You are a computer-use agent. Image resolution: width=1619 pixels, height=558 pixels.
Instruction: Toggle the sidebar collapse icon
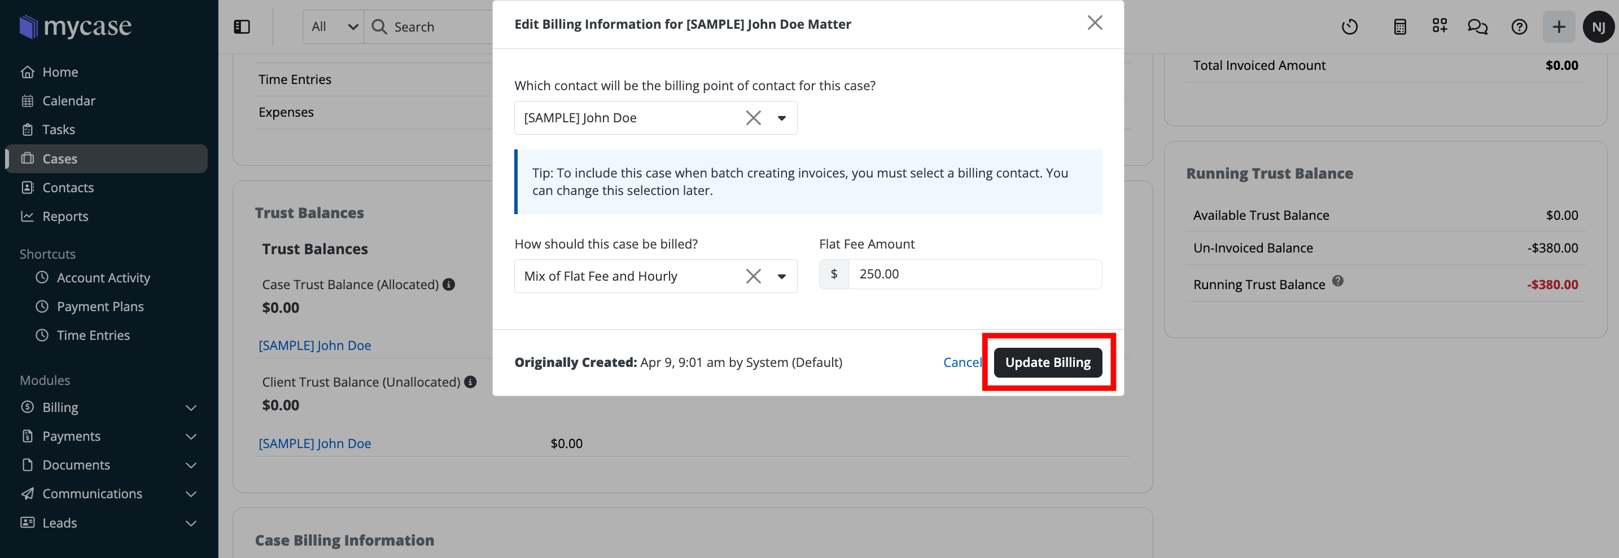pos(242,27)
